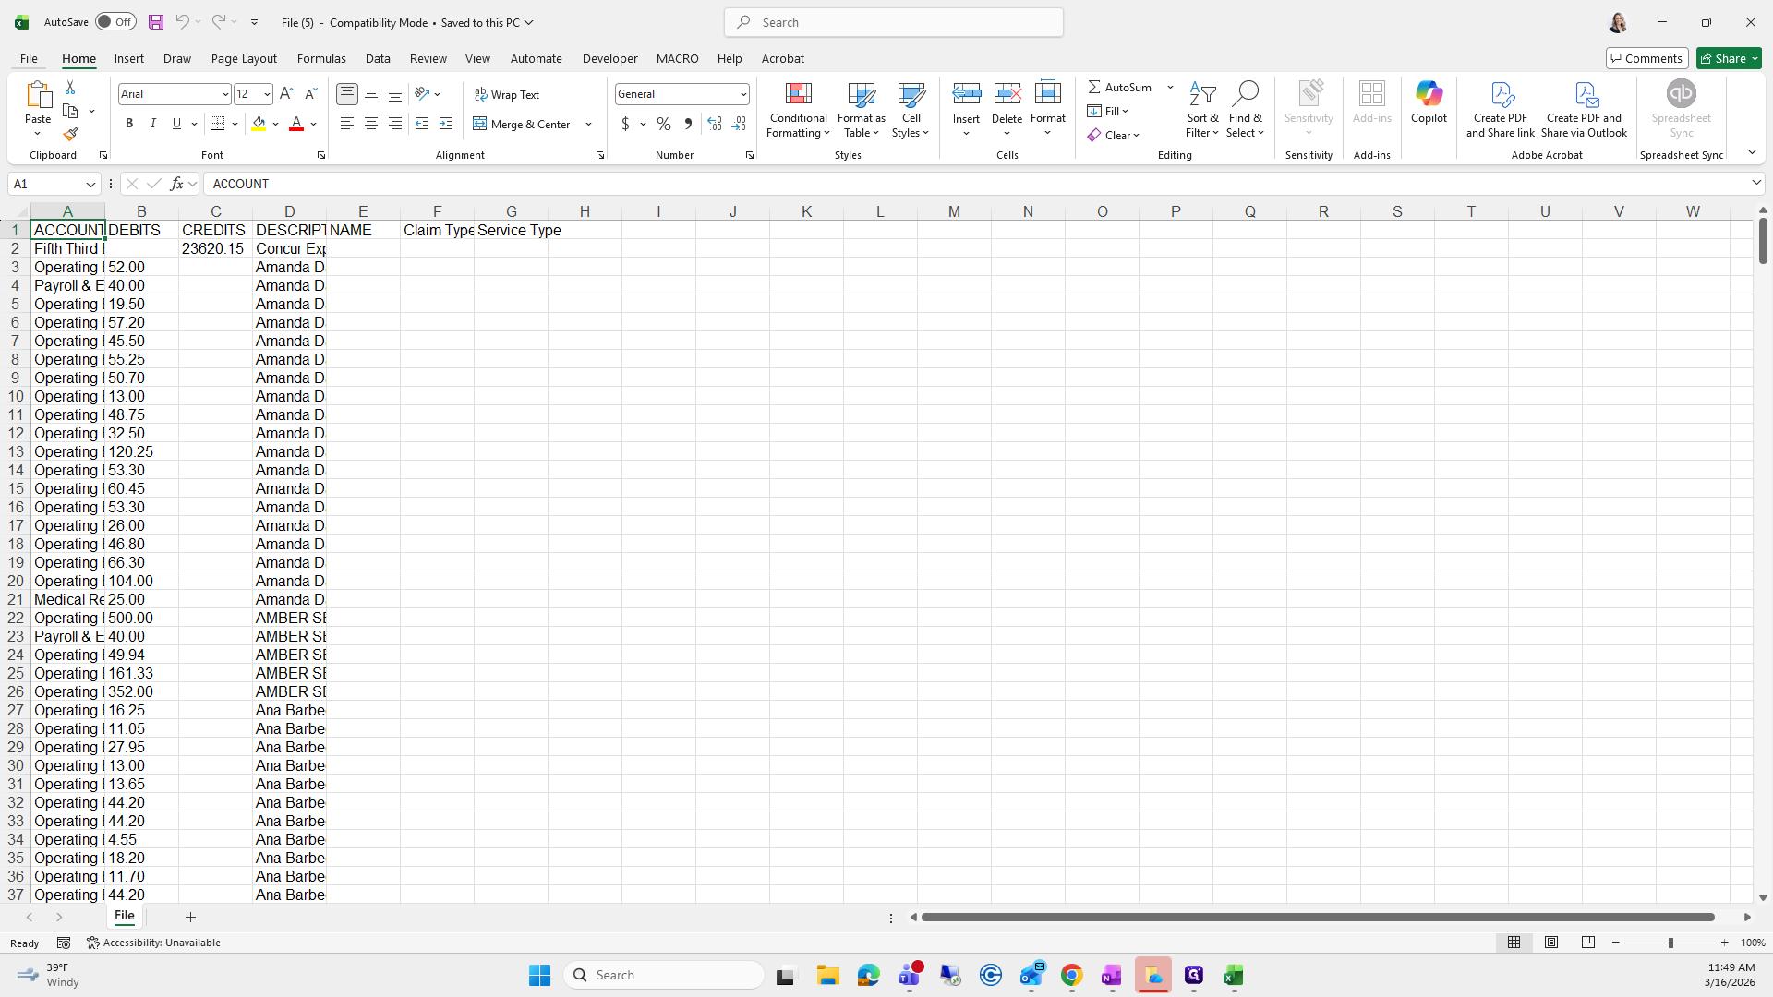Toggle Wrap Text for the cell
This screenshot has width=1773, height=997.
[507, 94]
